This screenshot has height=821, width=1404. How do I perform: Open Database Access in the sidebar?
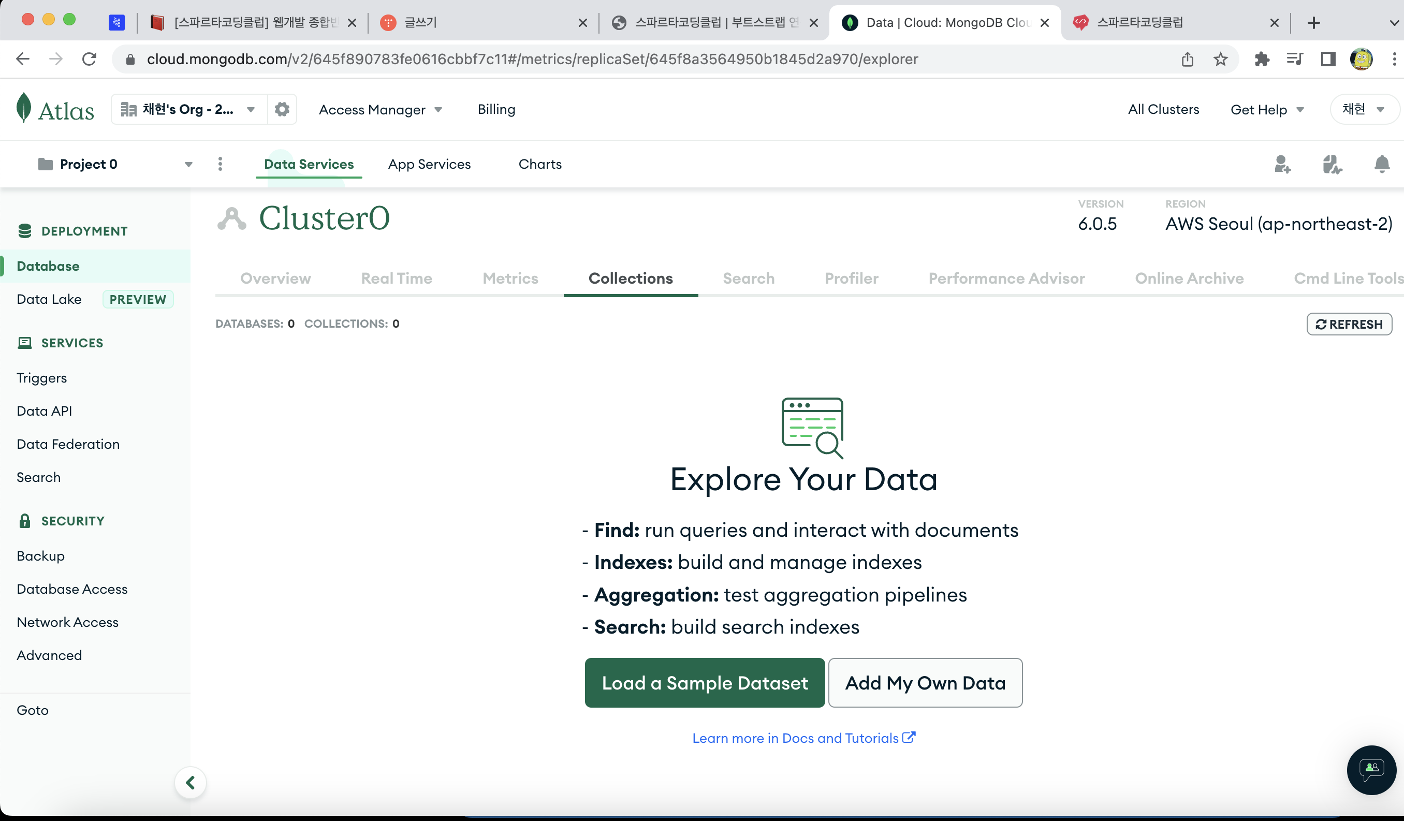[x=72, y=589]
